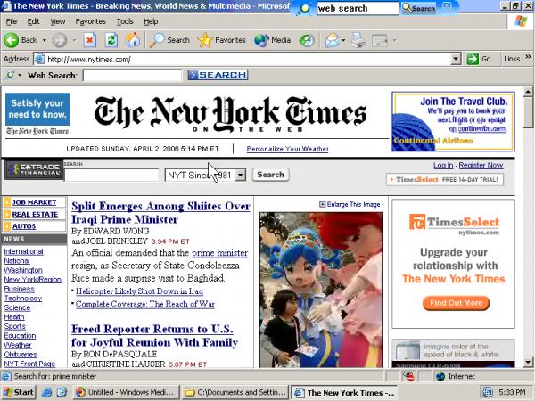Viewport: 535px width, 401px height.
Task: Open the Mail button dropdown arrow
Action: point(343,40)
